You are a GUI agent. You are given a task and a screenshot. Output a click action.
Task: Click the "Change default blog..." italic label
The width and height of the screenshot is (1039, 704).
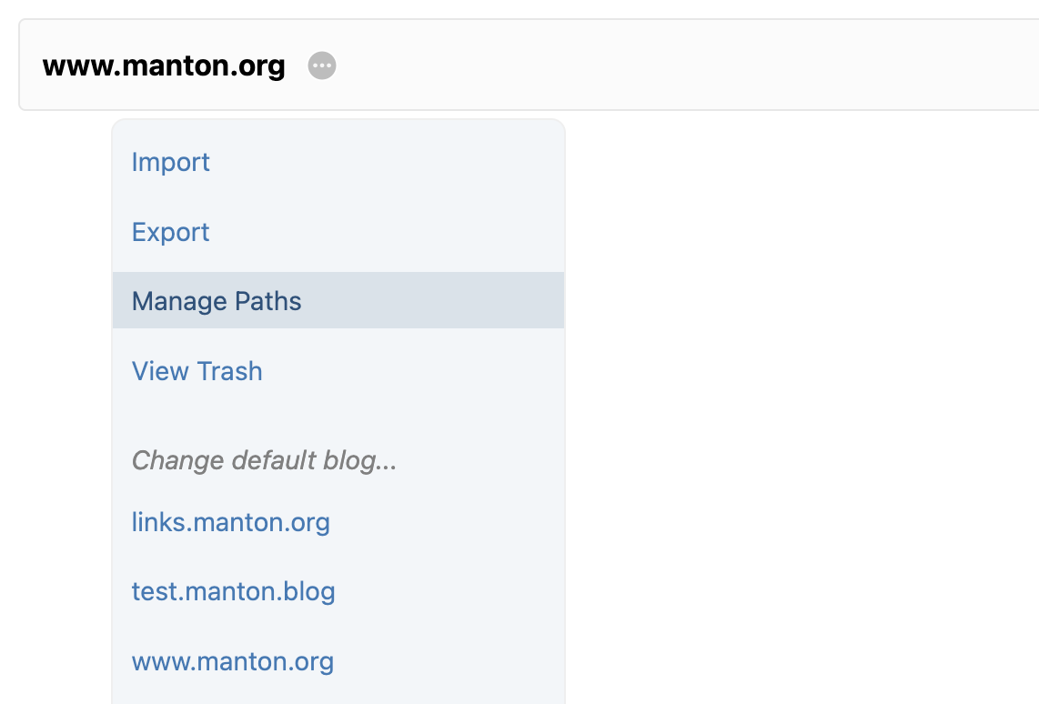(264, 460)
